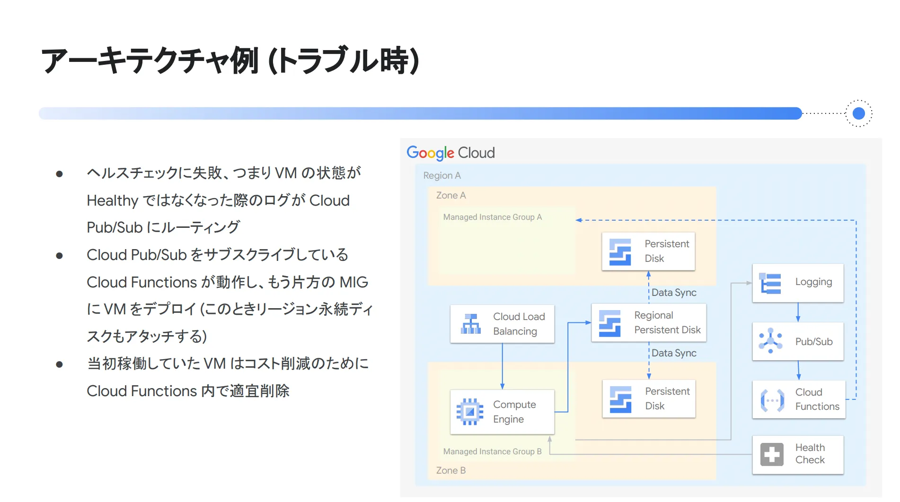Click the Cloud Functions icon

pos(772,400)
